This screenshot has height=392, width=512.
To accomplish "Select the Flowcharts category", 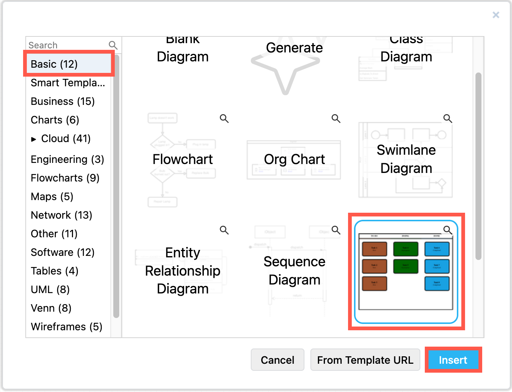I will point(65,178).
